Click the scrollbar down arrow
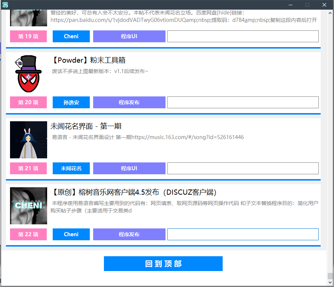334x287 pixels. [x=330, y=283]
